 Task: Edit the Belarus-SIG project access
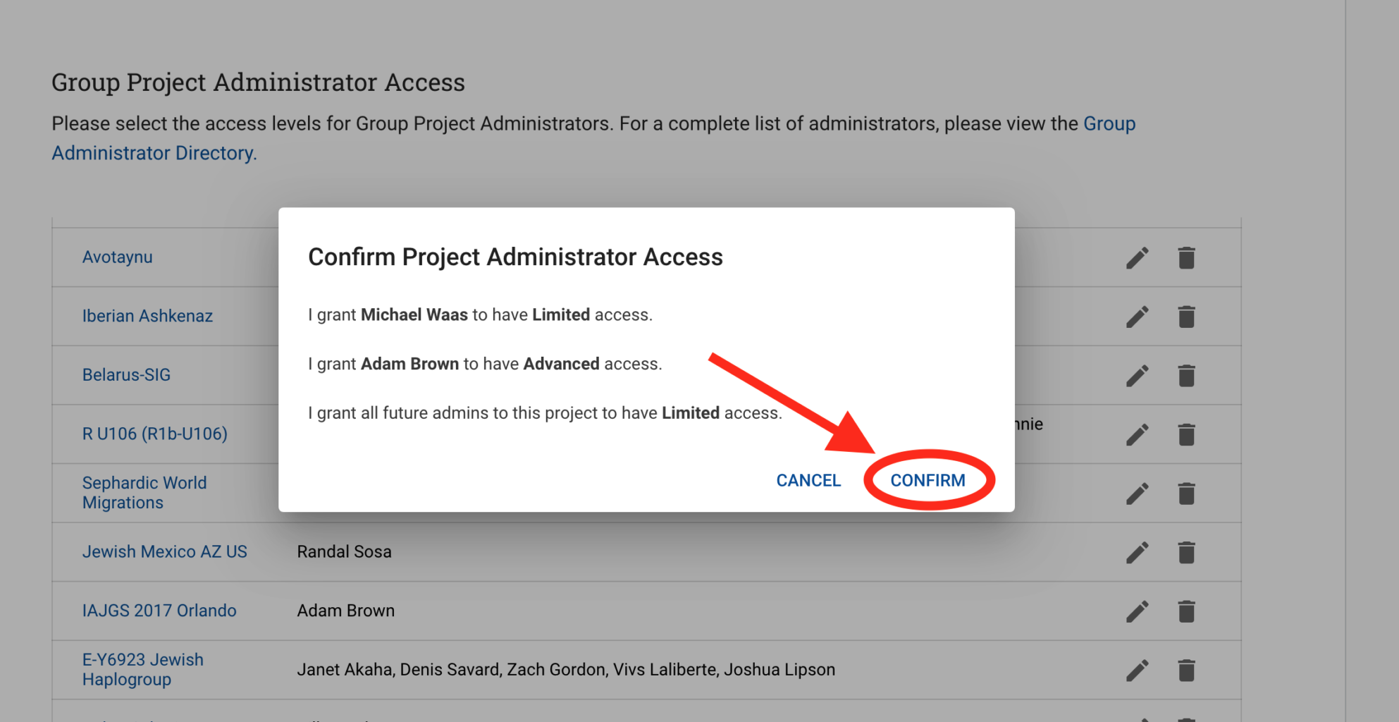[1137, 376]
